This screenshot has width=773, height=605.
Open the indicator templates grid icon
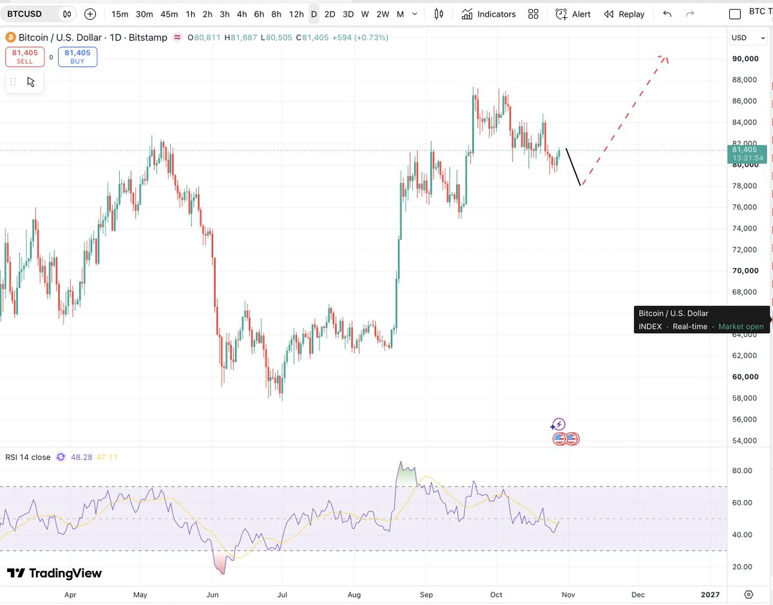pyautogui.click(x=533, y=14)
